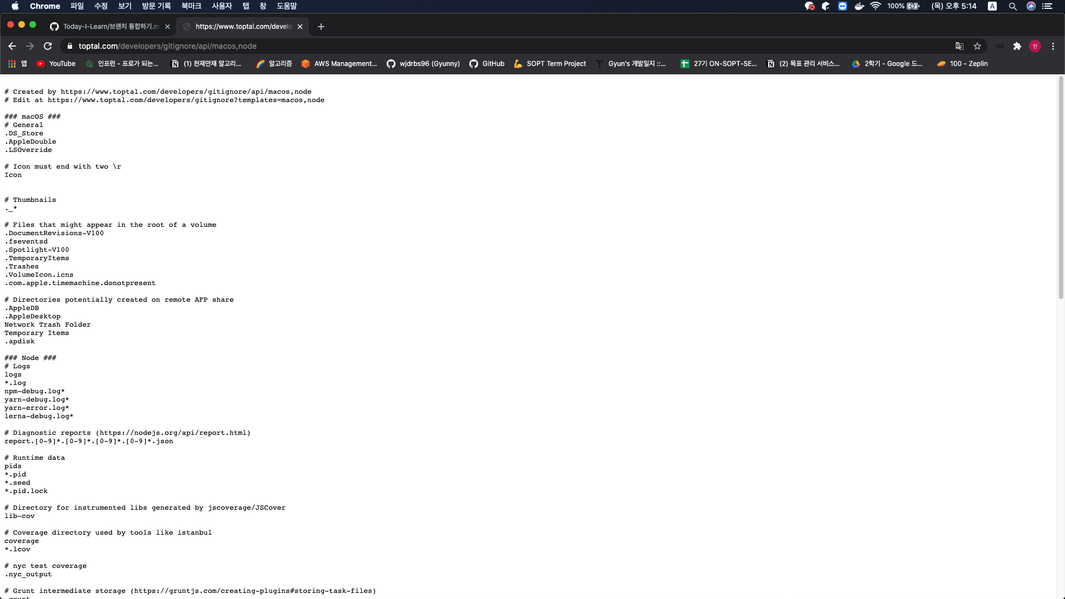Bookmark this page with the star icon
The width and height of the screenshot is (1065, 599).
[977, 46]
